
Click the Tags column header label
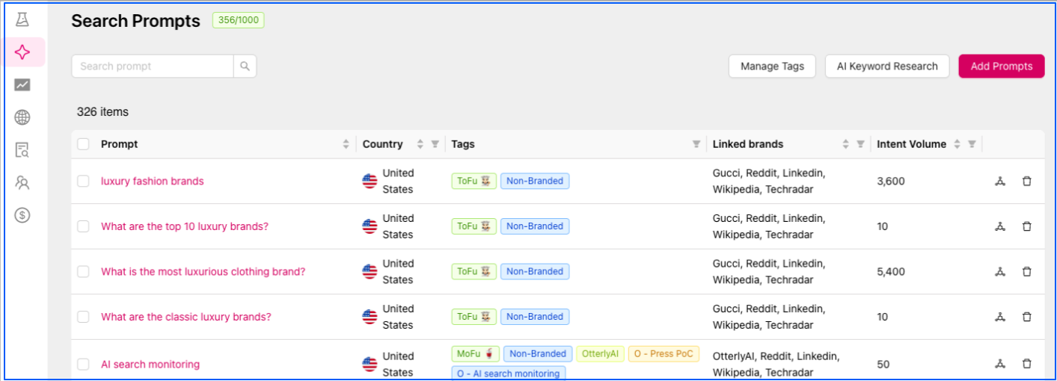(x=463, y=144)
